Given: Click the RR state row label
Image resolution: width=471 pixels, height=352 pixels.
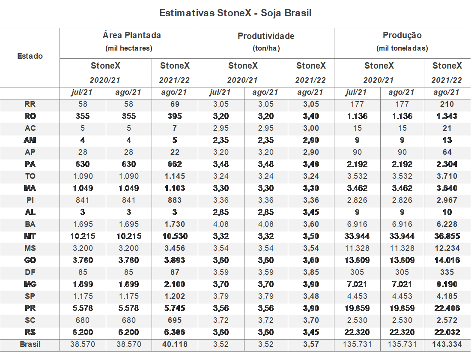Looking at the screenshot, I should pos(30,104).
